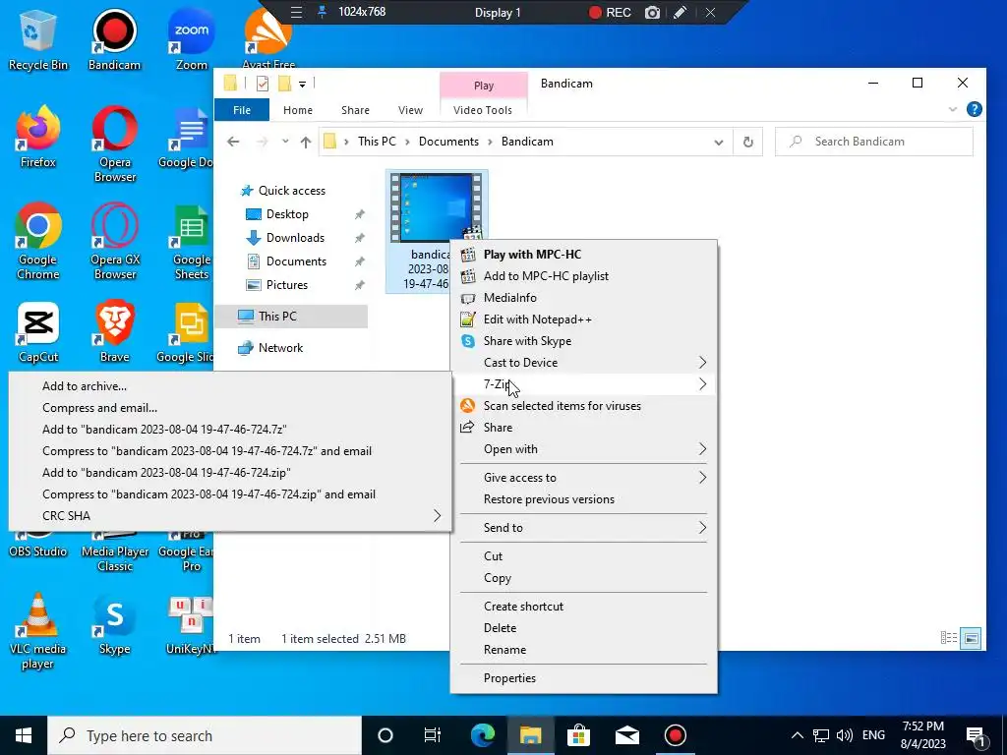Image resolution: width=1007 pixels, height=755 pixels.
Task: Open the File ribbon tab
Action: tap(242, 110)
